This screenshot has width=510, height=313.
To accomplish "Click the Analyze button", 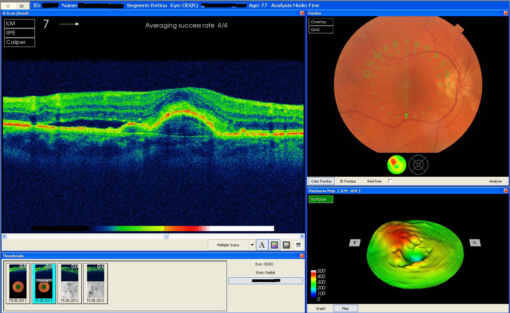I will coord(495,181).
